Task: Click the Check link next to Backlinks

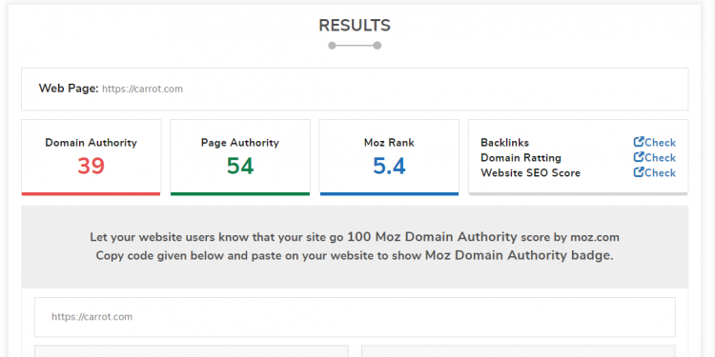Action: pyautogui.click(x=655, y=143)
